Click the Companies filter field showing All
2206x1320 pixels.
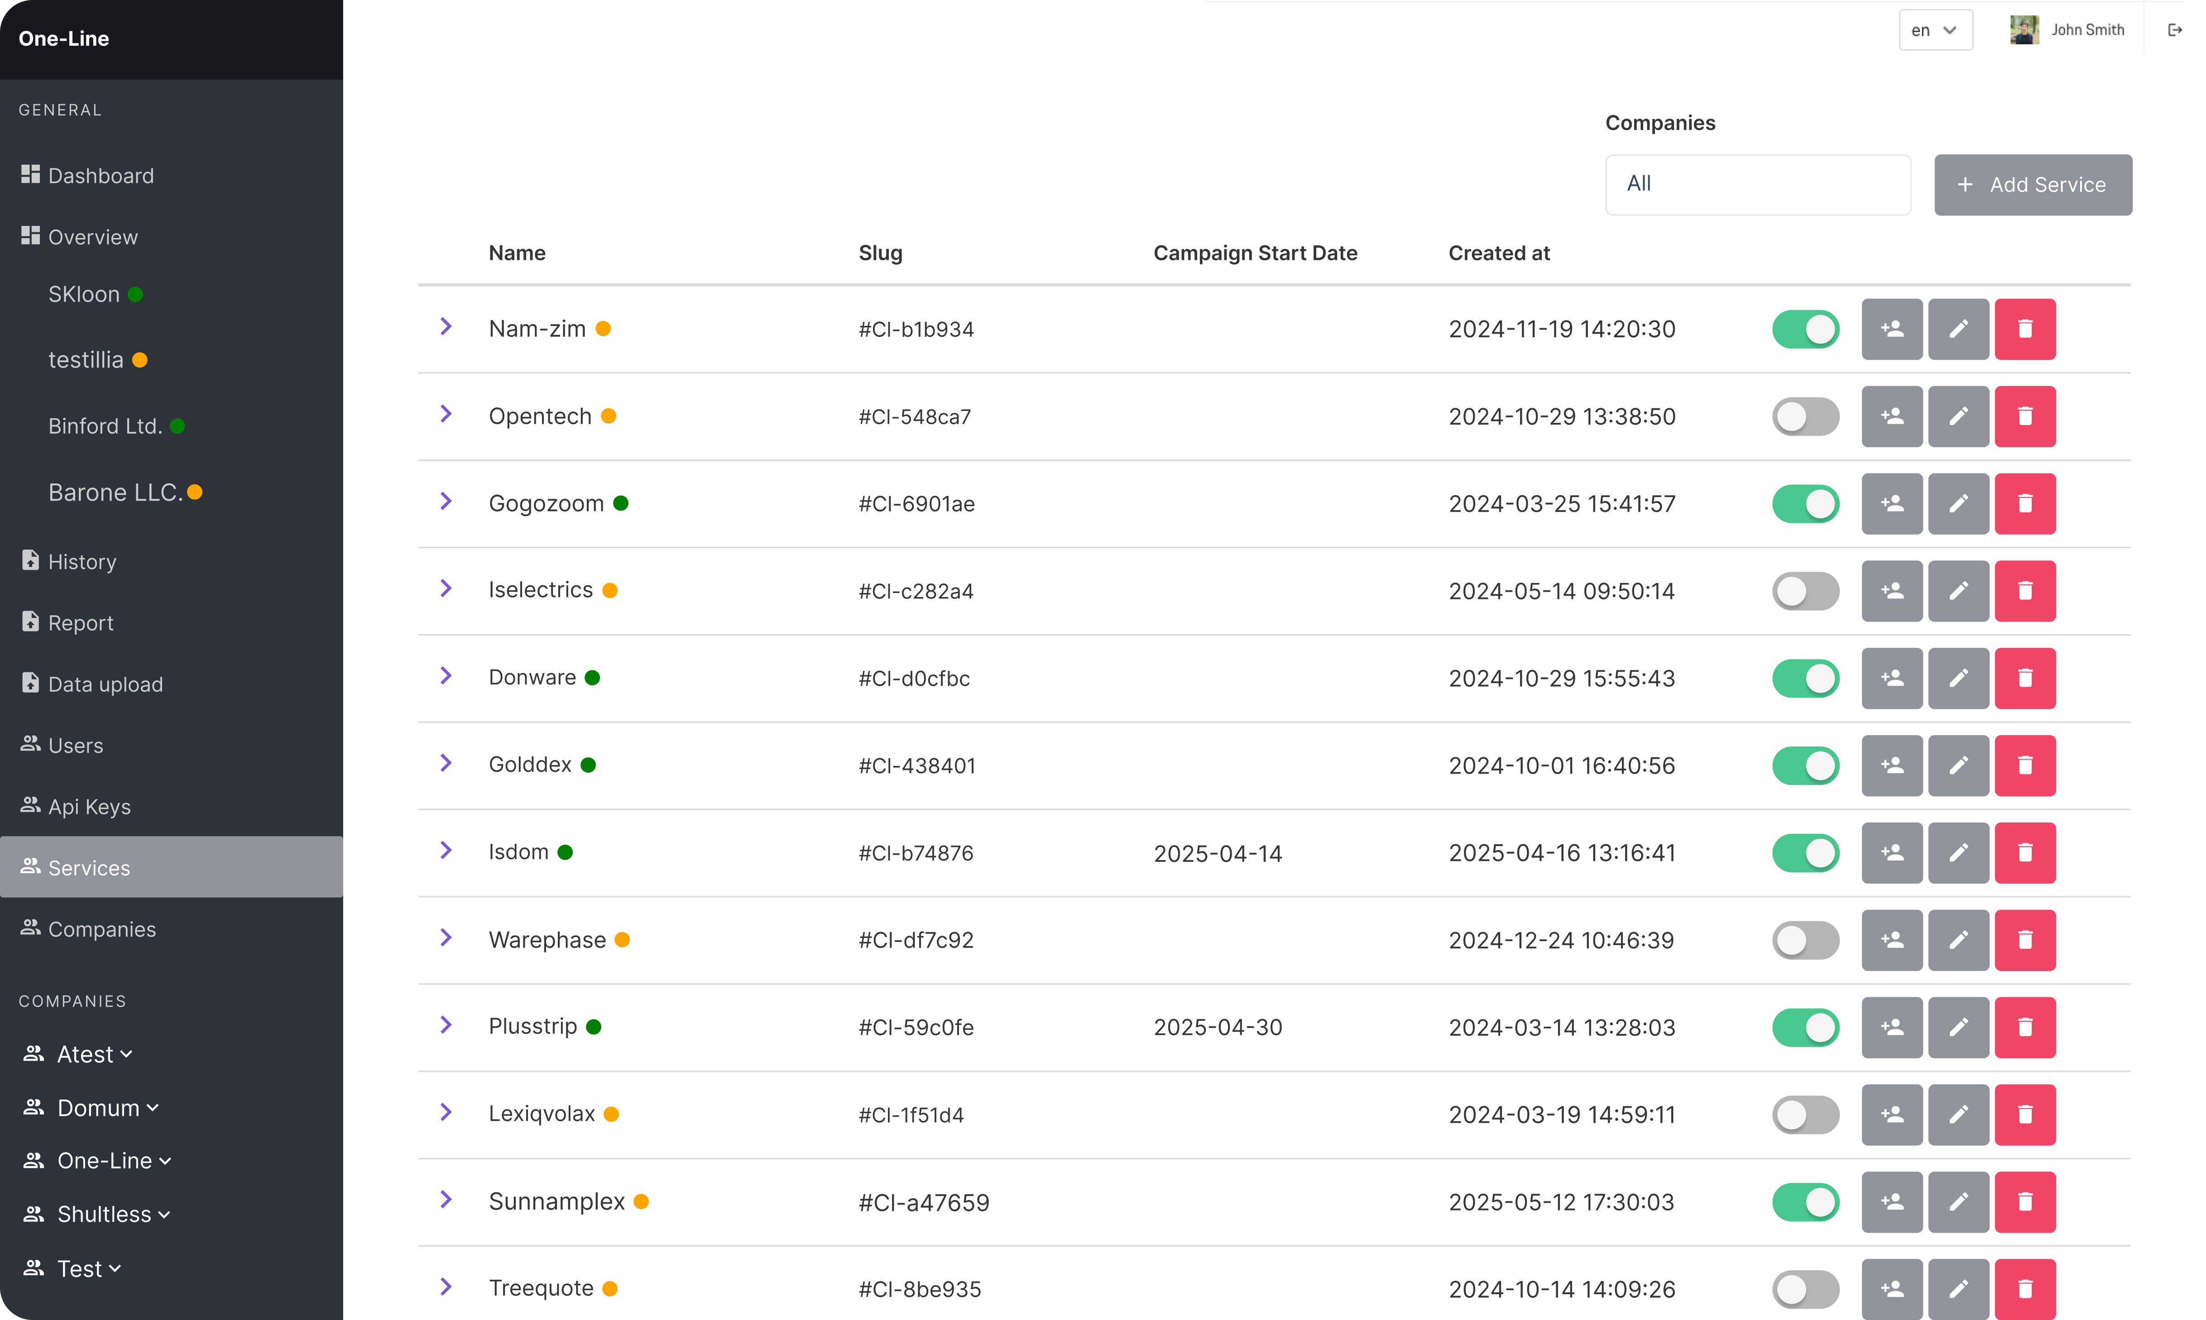[1757, 185]
